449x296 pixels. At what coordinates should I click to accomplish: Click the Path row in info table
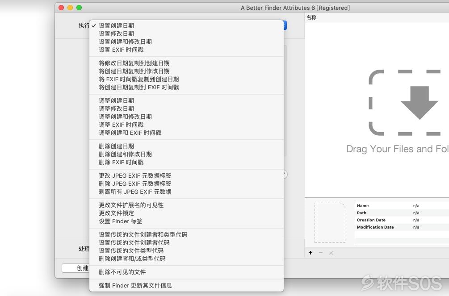(x=402, y=213)
